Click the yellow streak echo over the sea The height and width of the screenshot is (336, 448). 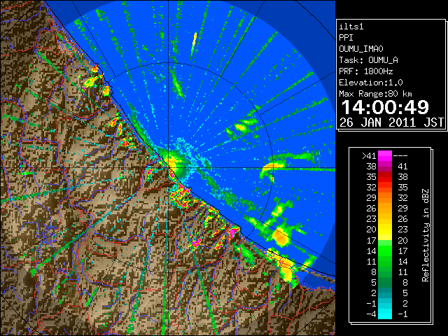coord(195,39)
